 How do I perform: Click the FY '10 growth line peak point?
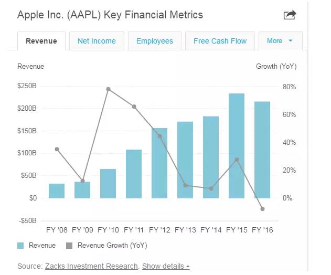108,89
